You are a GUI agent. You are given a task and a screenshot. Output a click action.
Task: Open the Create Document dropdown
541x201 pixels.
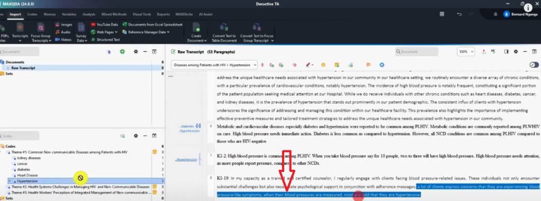tap(197, 33)
